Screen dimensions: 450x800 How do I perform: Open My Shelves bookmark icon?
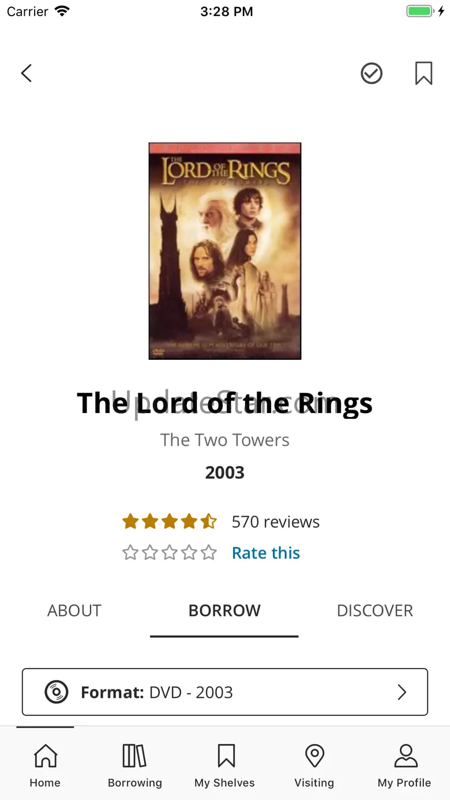tap(226, 756)
